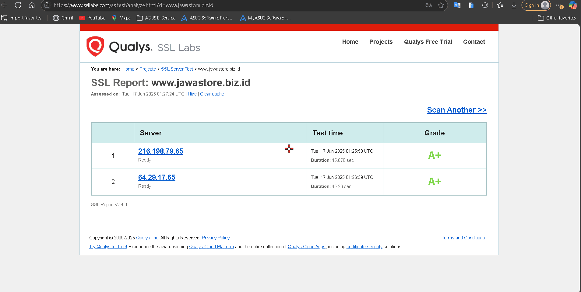Focus the browser address bar URL
The height and width of the screenshot is (292, 581).
(x=213, y=5)
